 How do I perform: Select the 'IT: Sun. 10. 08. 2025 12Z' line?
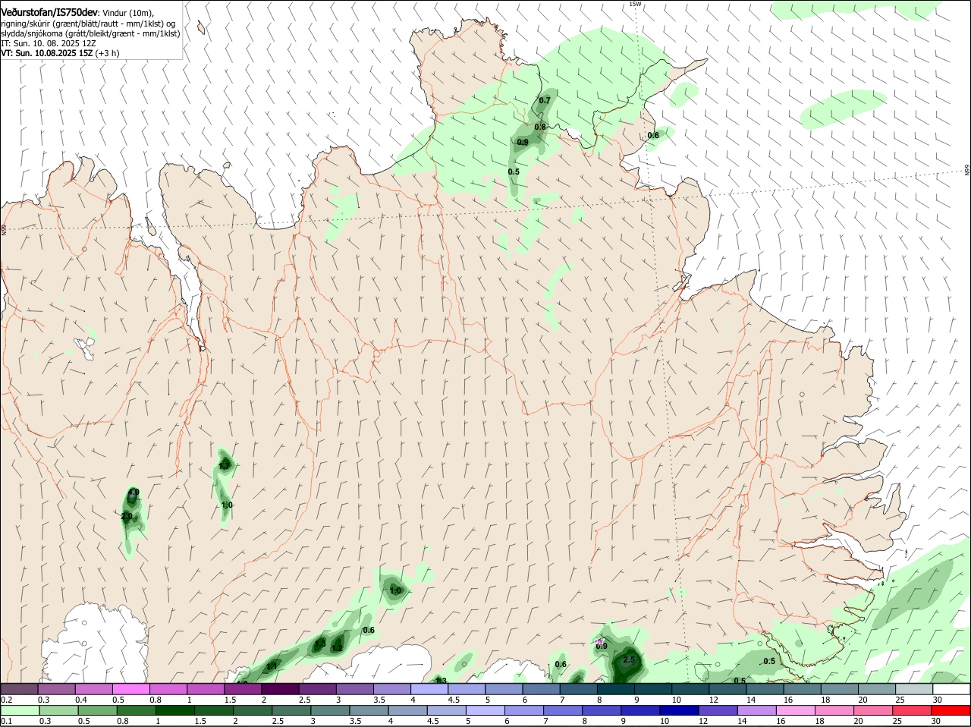pyautogui.click(x=49, y=43)
